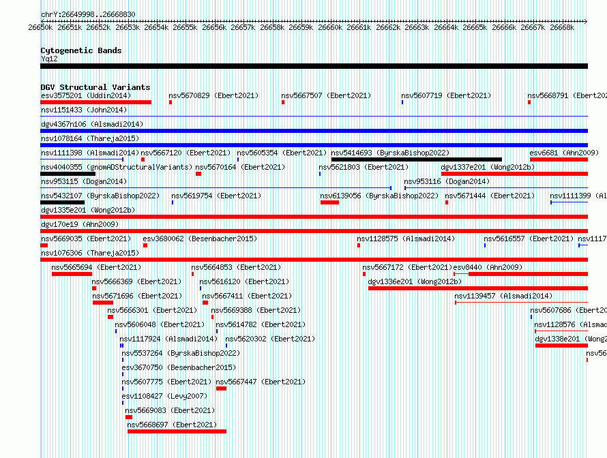Click nsv5605354 (Ebert2021) label
The width and height of the screenshot is (607, 458).
pos(282,153)
